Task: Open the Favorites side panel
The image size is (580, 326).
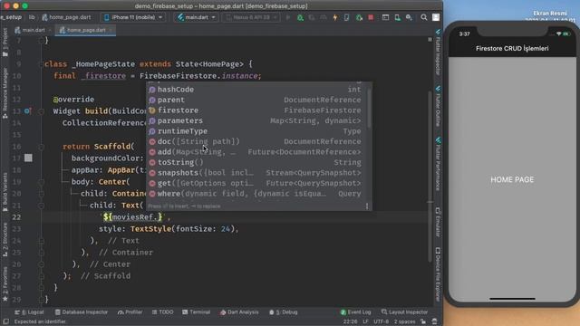Action: [5, 283]
